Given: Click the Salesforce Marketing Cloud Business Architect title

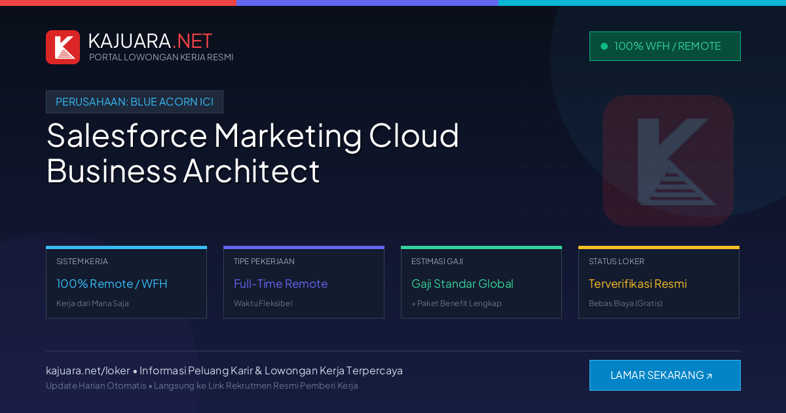Looking at the screenshot, I should point(253,153).
